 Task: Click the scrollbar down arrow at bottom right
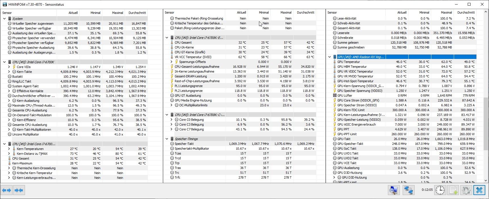[x=486, y=181]
